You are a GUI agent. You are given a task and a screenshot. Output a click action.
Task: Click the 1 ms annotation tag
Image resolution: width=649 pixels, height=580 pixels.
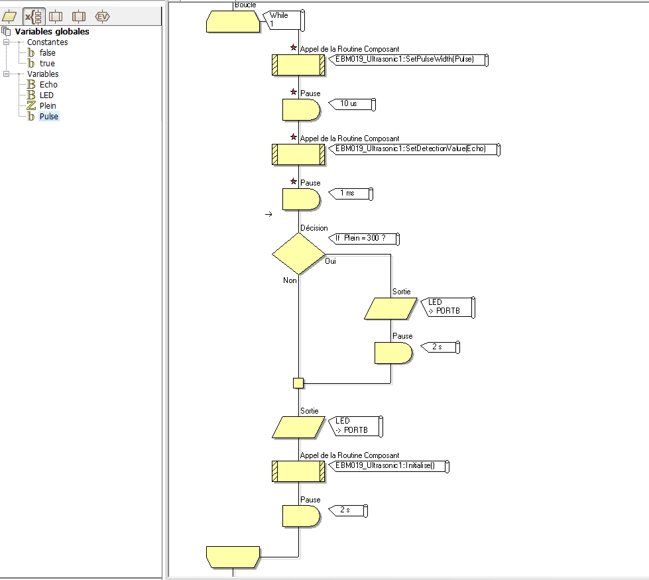click(351, 194)
